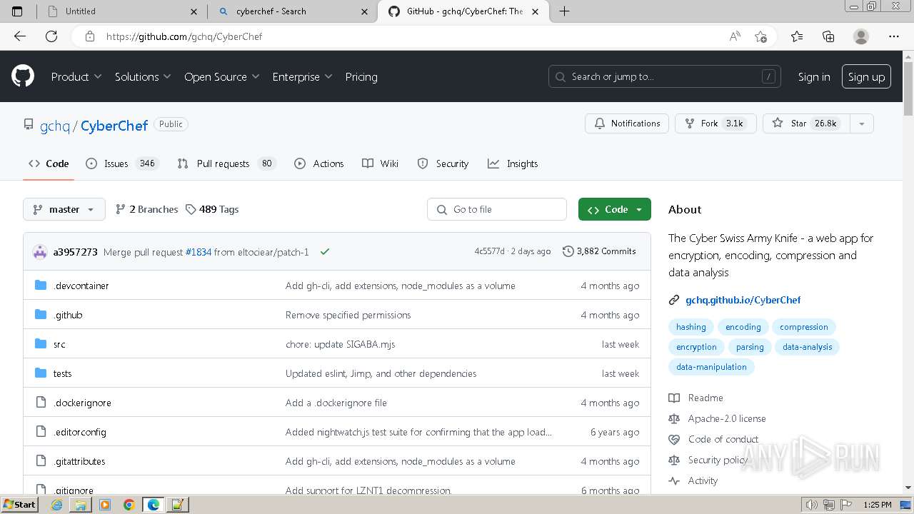Open the green Code dropdown

tap(615, 209)
